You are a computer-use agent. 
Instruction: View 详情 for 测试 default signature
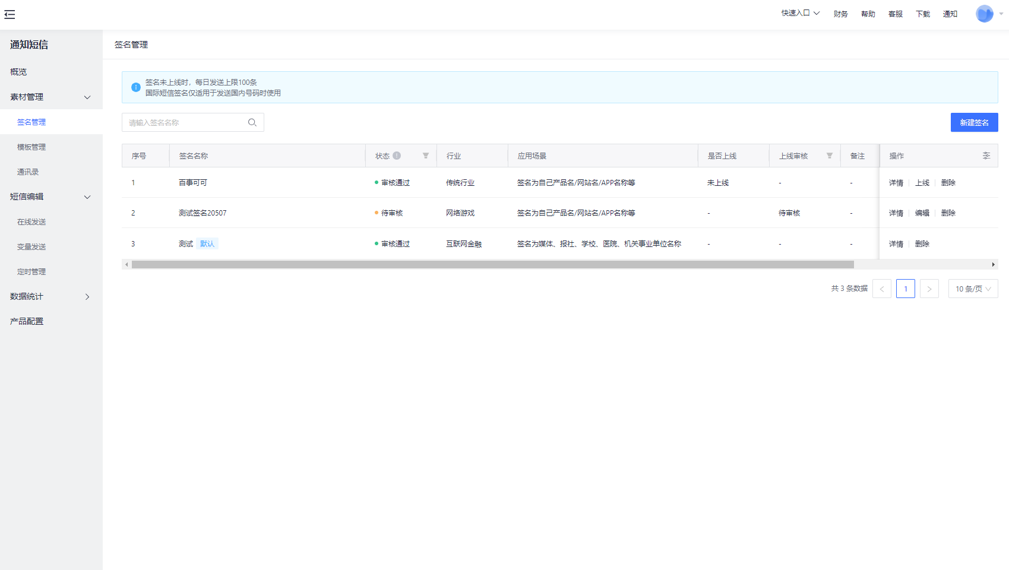(x=896, y=244)
